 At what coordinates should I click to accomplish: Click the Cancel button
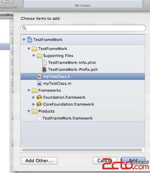click(105, 160)
